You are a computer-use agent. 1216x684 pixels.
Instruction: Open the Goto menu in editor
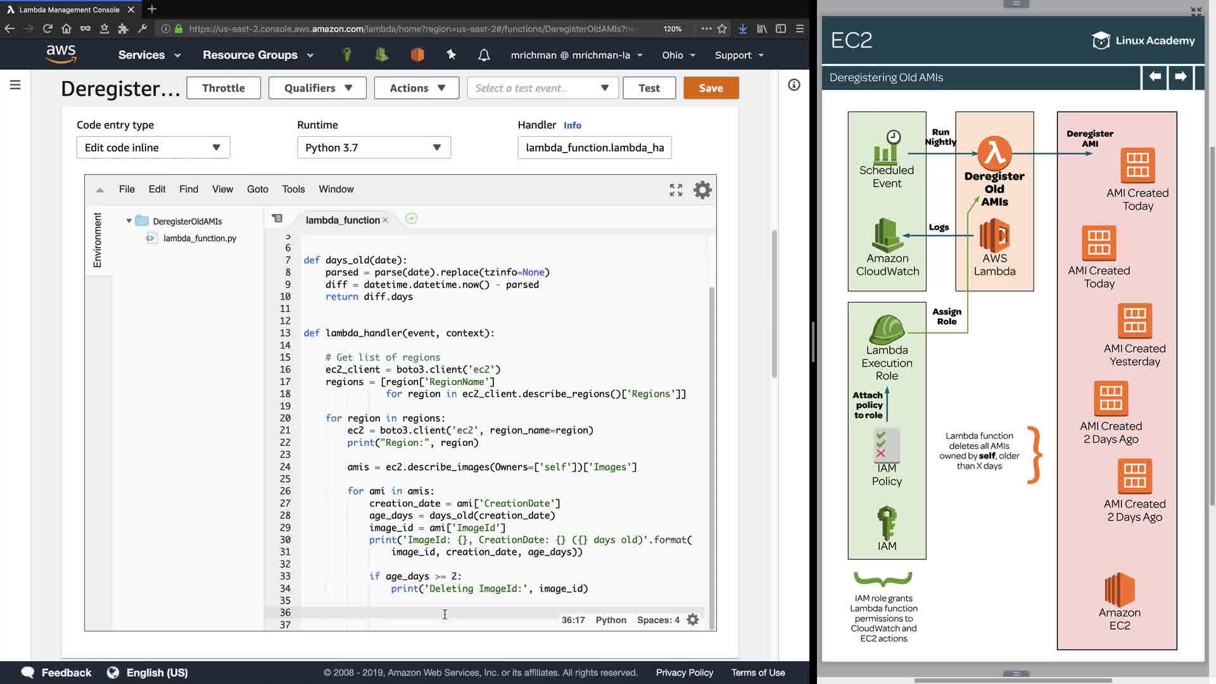point(257,189)
